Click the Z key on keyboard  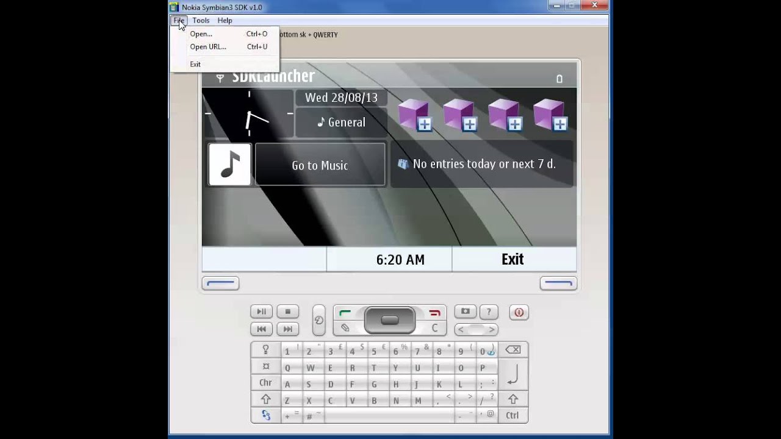291,401
